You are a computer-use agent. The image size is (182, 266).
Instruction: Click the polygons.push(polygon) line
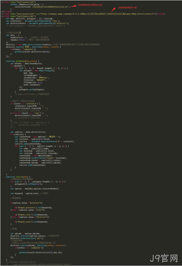pyautogui.click(x=32, y=90)
